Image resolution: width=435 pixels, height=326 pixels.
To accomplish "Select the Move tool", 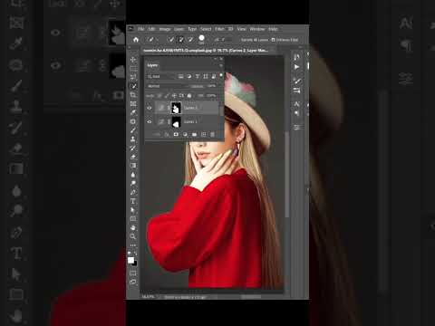I will [x=133, y=60].
